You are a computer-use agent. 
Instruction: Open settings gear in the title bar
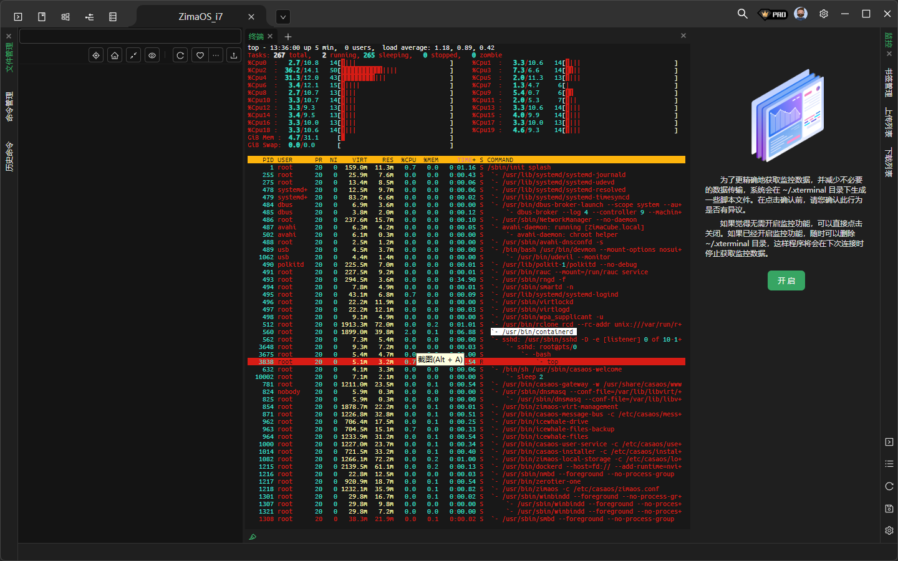[824, 14]
